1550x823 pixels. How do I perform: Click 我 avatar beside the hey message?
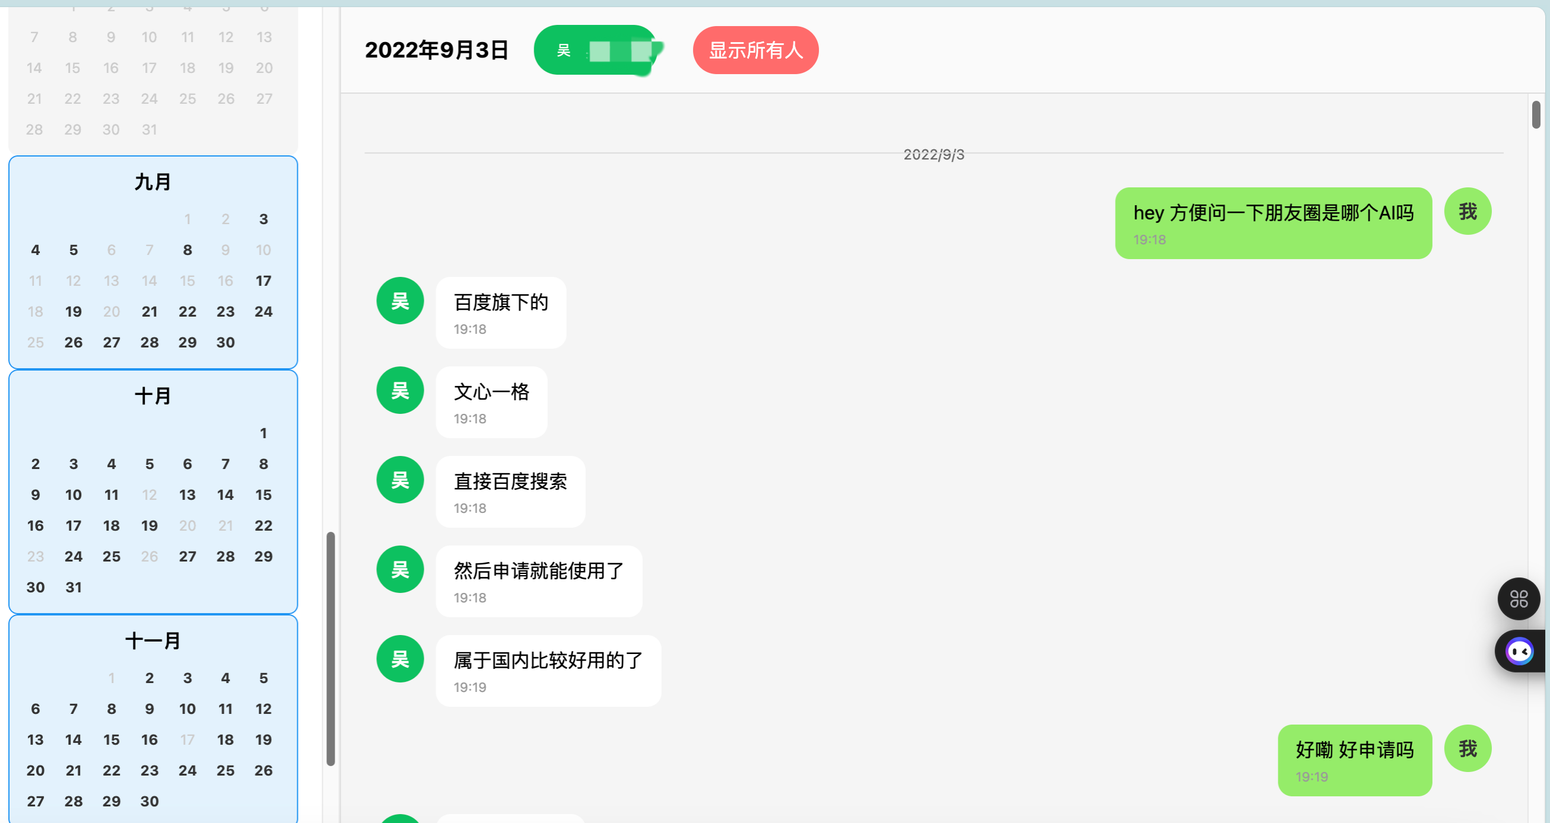pos(1468,211)
